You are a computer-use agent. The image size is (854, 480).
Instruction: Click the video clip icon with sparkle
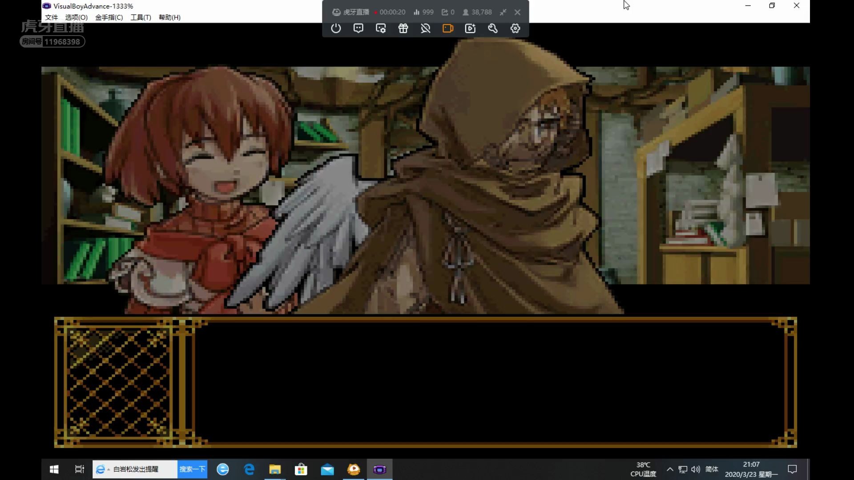click(x=470, y=28)
